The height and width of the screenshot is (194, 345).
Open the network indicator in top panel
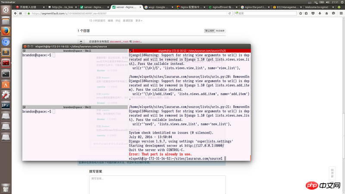pyautogui.click(x=316, y=2)
